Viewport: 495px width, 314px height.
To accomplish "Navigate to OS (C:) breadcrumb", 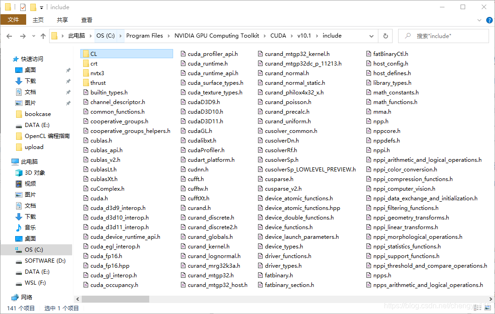I will tap(106, 36).
